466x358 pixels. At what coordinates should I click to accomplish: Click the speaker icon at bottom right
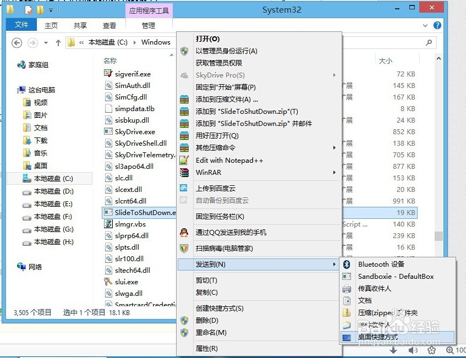[x=413, y=350]
